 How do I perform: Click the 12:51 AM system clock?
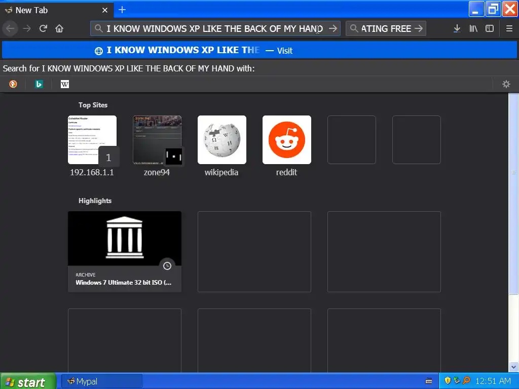click(x=493, y=381)
